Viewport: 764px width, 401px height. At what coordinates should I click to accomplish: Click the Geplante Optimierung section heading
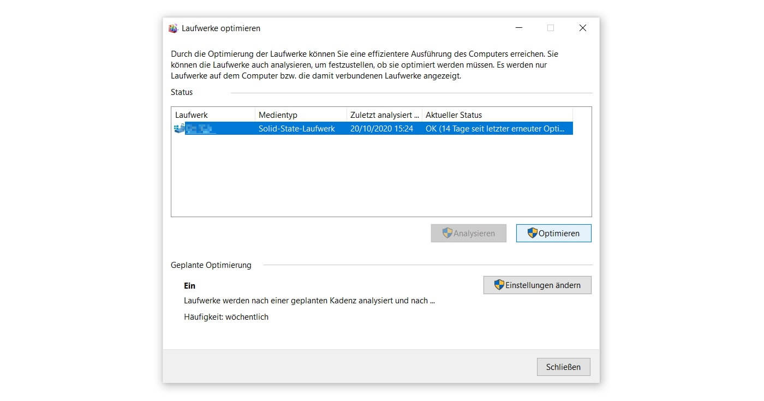point(211,265)
